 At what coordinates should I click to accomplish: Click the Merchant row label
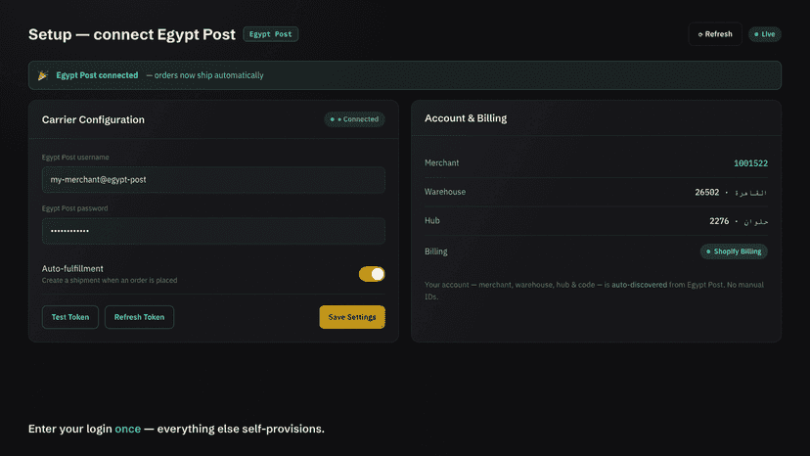441,162
